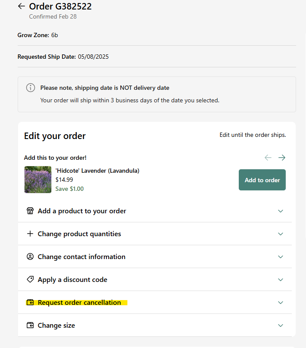Expand Add a product chevron
The width and height of the screenshot is (306, 348).
click(x=281, y=211)
